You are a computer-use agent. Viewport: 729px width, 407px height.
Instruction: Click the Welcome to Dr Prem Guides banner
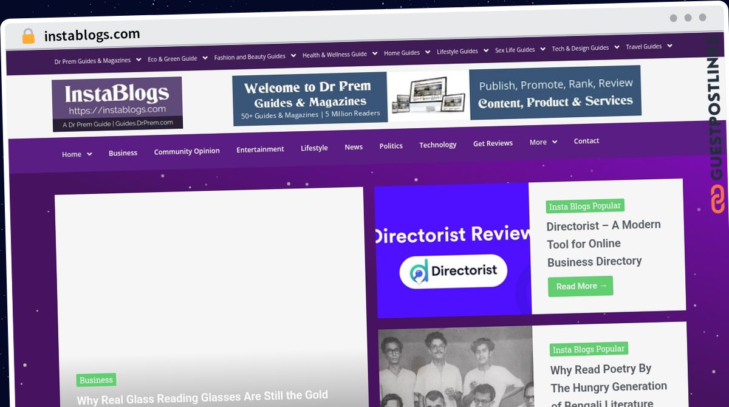310,99
